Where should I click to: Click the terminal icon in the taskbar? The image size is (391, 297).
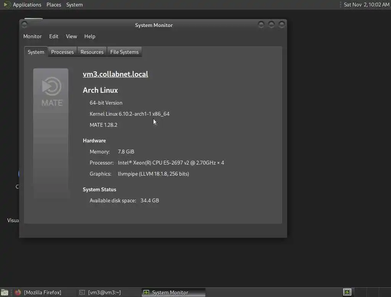pos(82,292)
